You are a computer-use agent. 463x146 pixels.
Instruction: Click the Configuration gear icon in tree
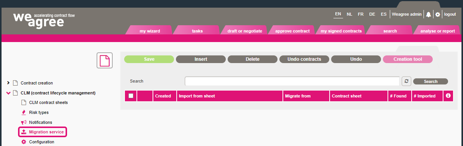pos(24,142)
